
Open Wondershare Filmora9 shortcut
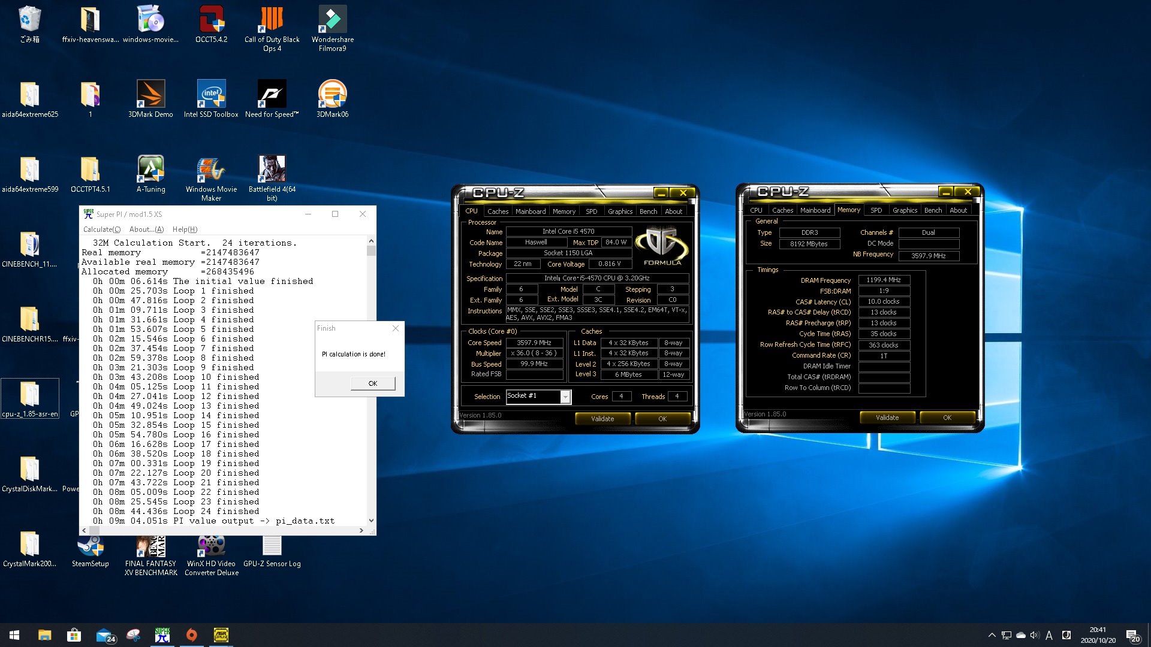coord(332,28)
